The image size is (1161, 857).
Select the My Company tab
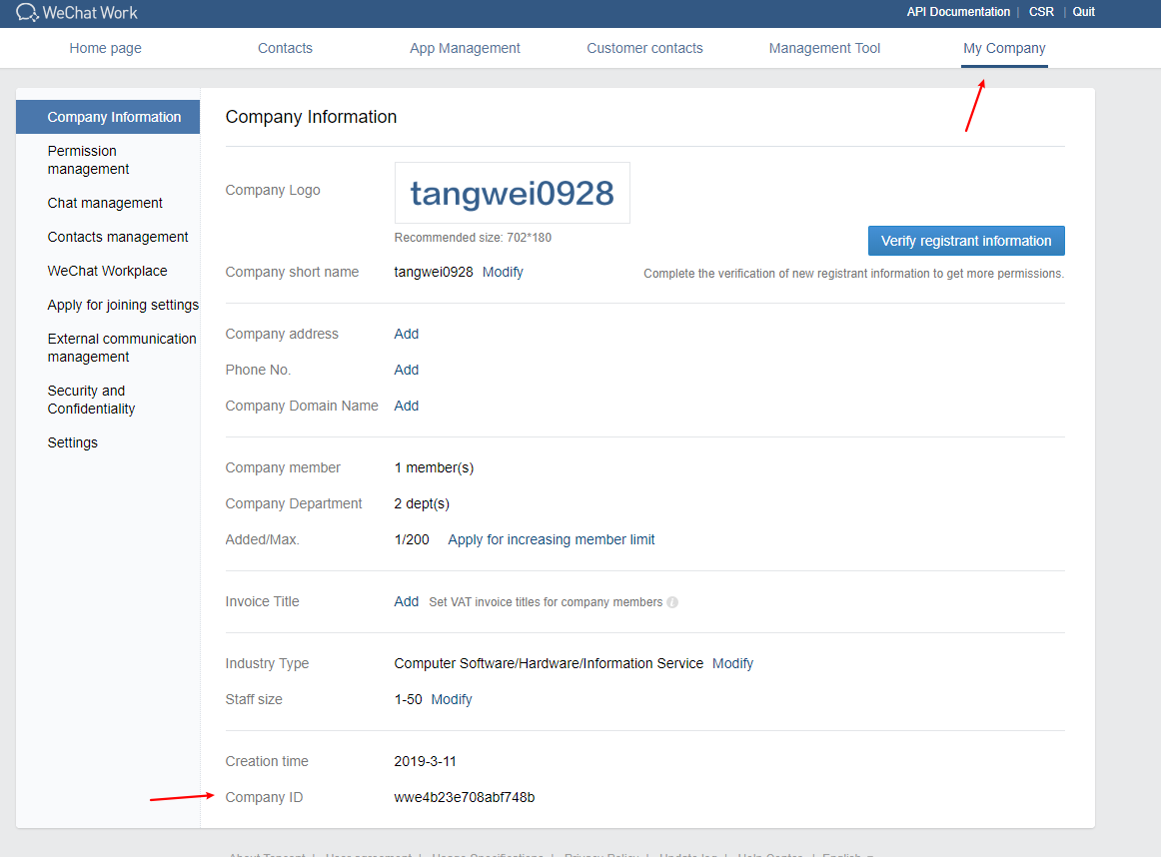point(1004,48)
